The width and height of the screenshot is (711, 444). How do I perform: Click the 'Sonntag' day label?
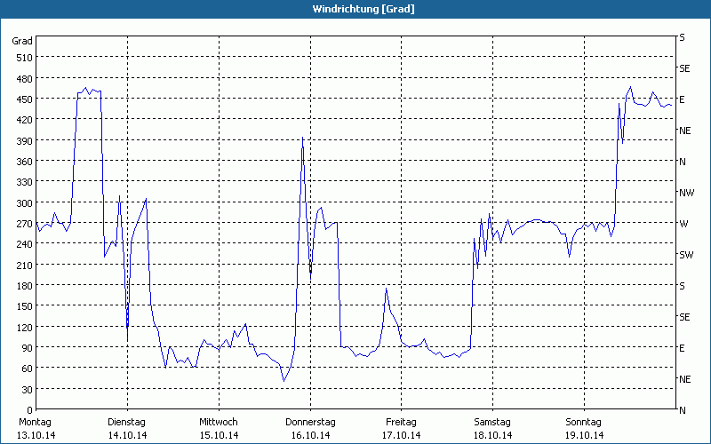pyautogui.click(x=583, y=423)
